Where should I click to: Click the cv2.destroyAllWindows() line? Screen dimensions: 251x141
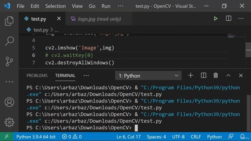point(80,63)
